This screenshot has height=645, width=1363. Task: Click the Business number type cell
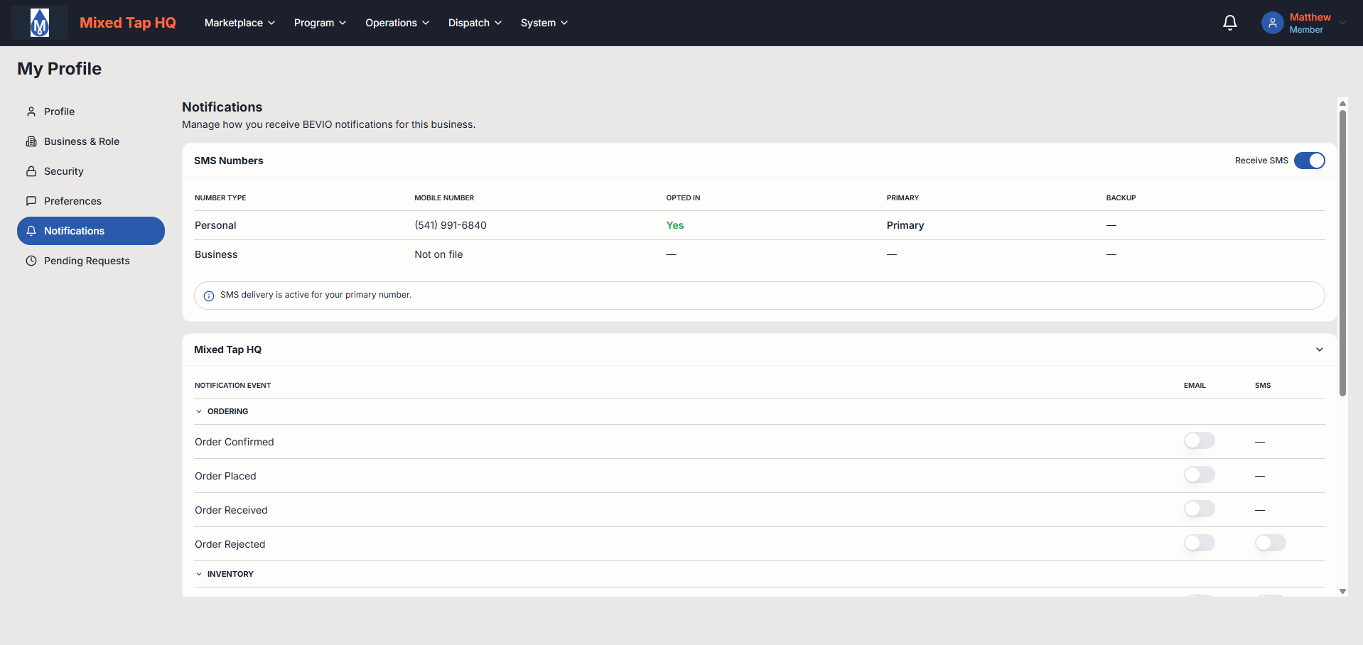[216, 254]
